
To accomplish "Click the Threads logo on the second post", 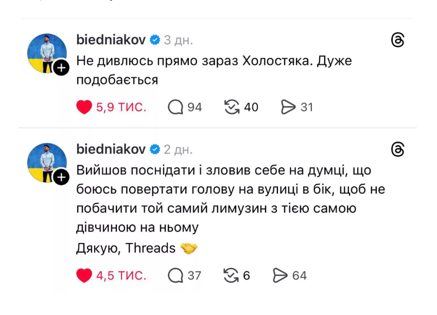I will pyautogui.click(x=398, y=150).
